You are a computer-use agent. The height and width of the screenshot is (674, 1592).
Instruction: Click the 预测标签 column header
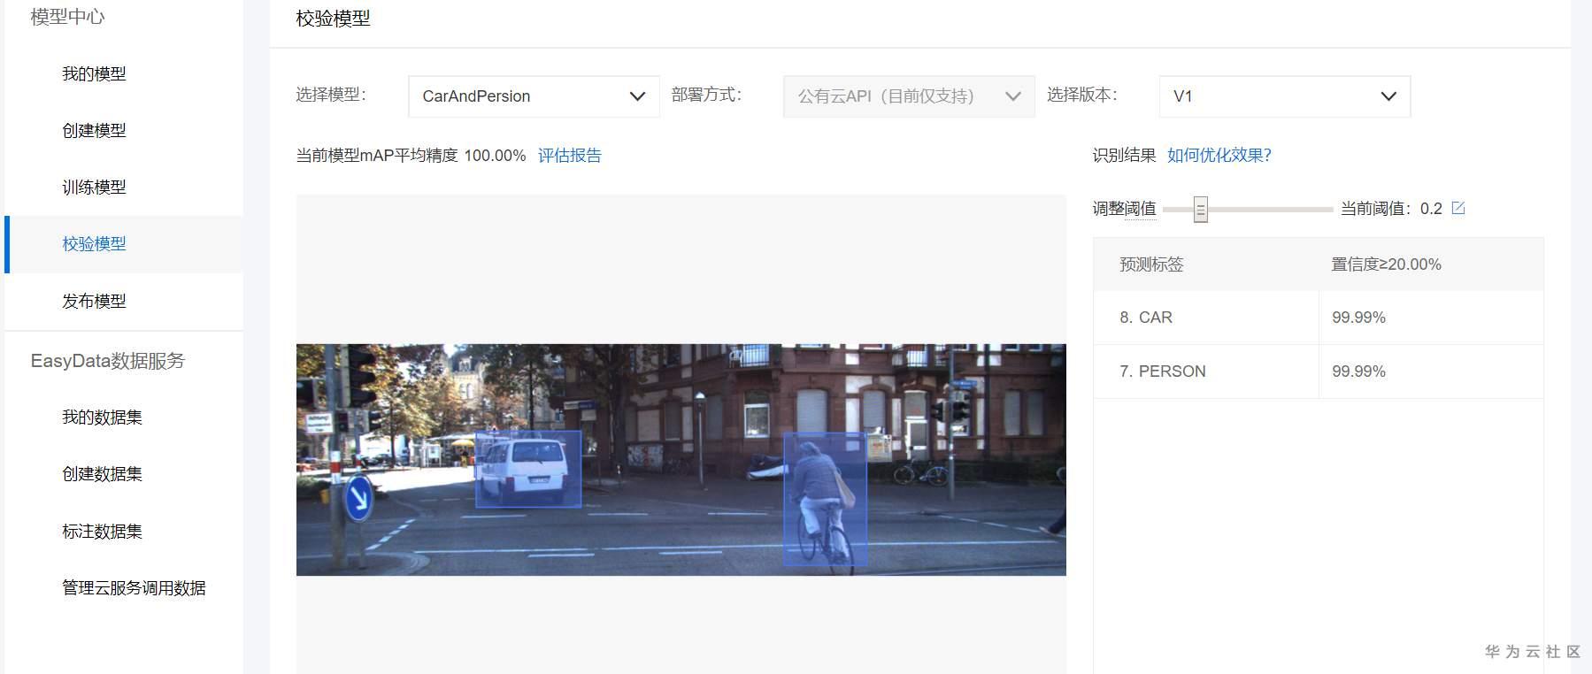(x=1151, y=264)
